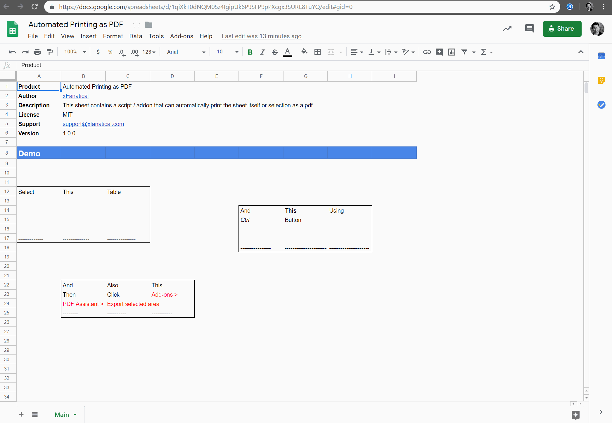Click the sum function icon

coord(484,52)
